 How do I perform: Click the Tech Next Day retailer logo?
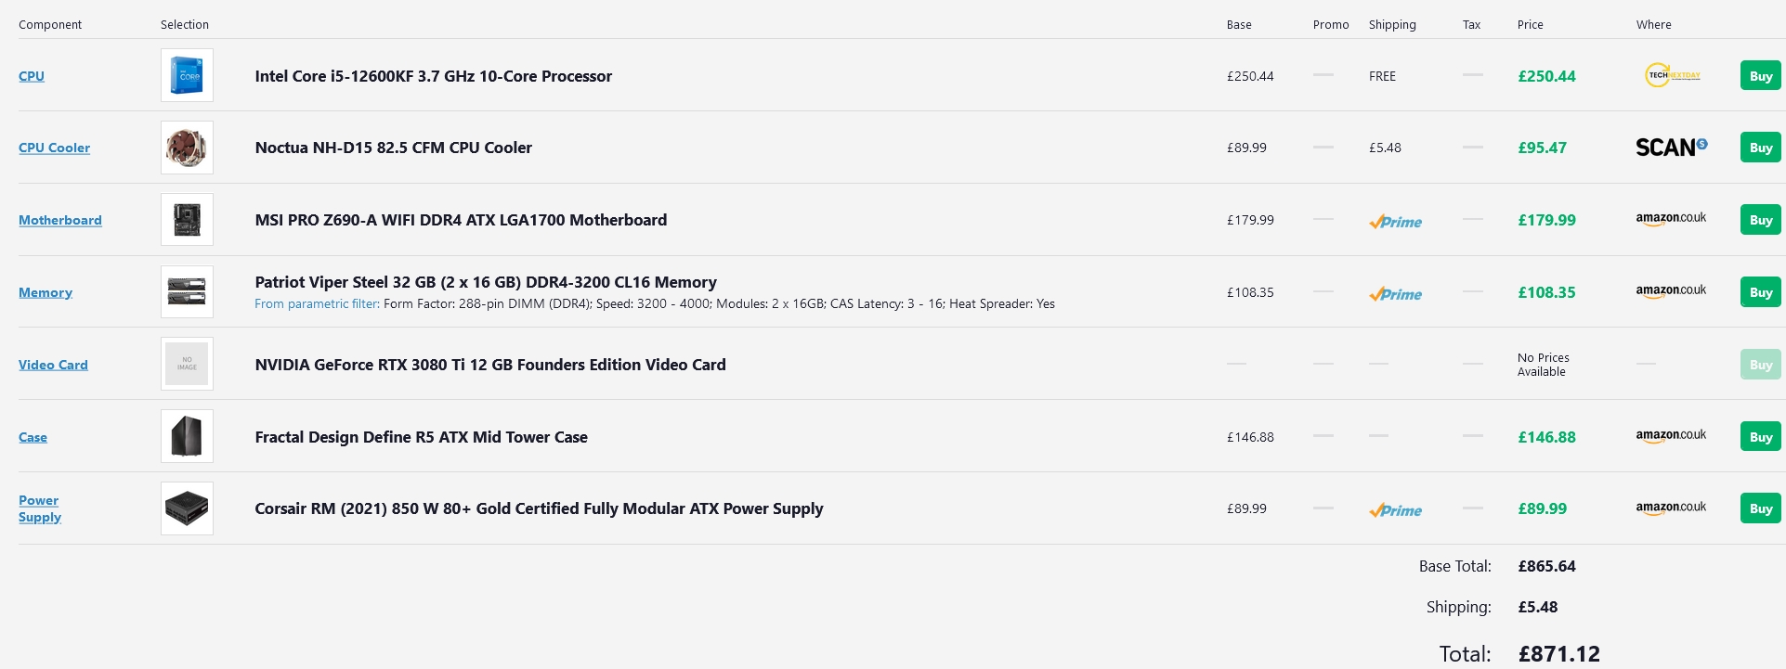click(x=1673, y=75)
